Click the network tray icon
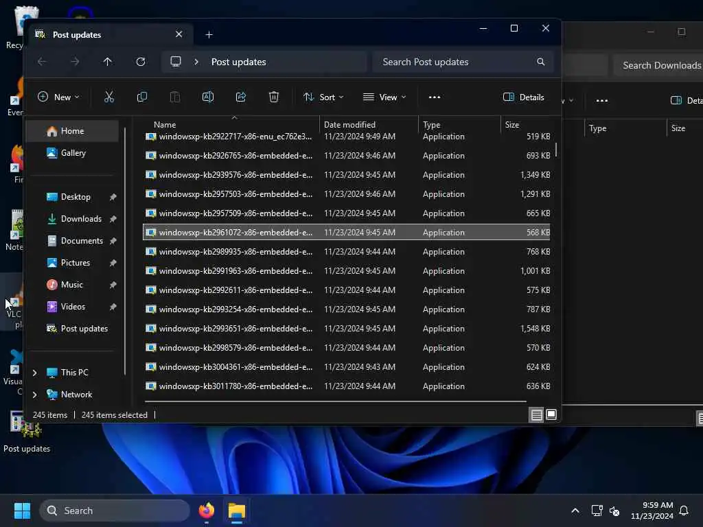Screen dimensions: 703x527 (x=597, y=511)
